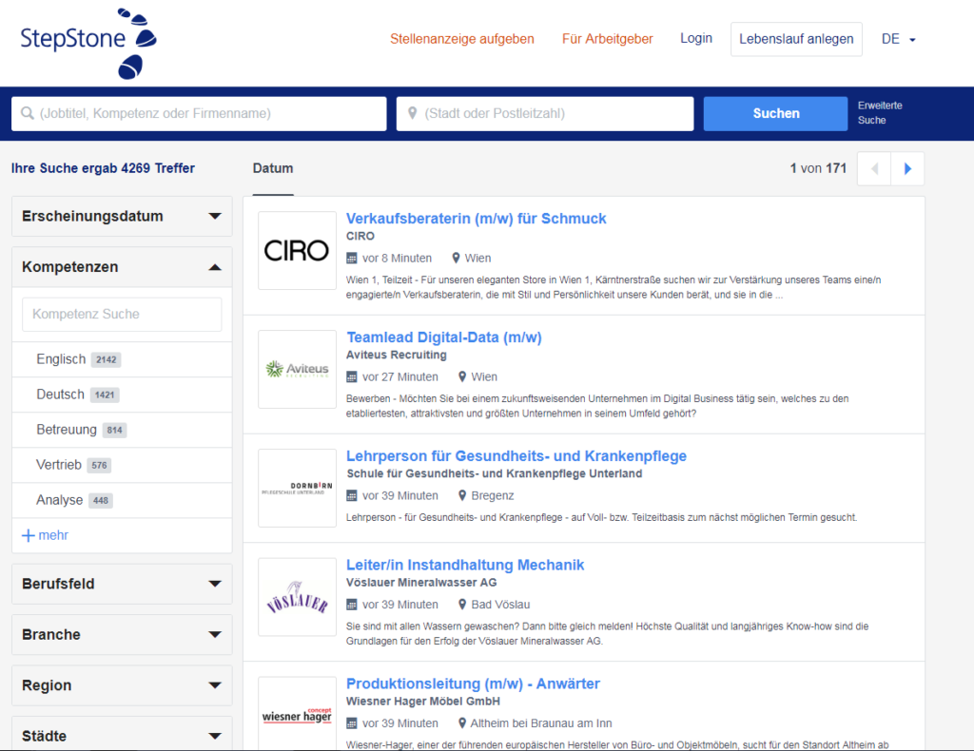Open Stellenanzeige aufgeben link
The image size is (974, 751).
tap(462, 39)
